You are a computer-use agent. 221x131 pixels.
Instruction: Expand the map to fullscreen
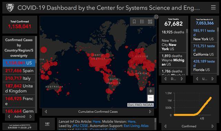156,17
